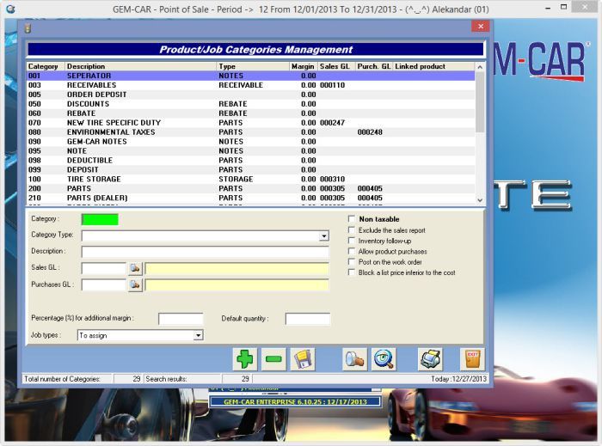Click the Default quantity field
Screen dimensions: 602x446
[308, 319]
